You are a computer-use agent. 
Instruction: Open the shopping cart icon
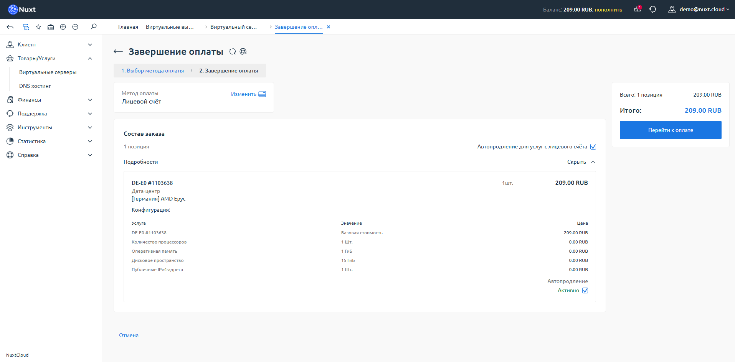click(x=637, y=10)
